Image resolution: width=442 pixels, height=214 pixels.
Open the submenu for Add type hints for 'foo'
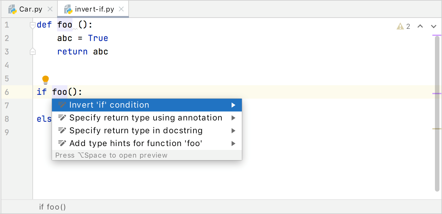[x=234, y=143]
